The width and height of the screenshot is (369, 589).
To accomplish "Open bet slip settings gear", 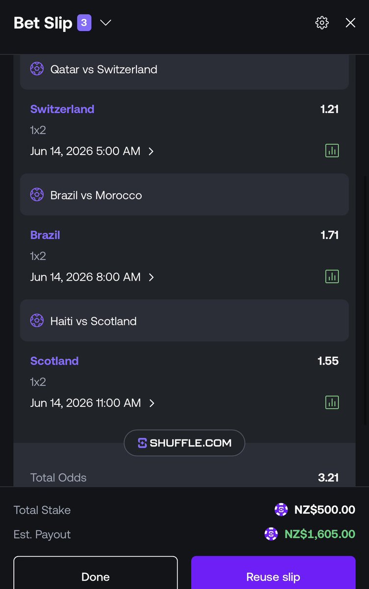I will [x=322, y=23].
